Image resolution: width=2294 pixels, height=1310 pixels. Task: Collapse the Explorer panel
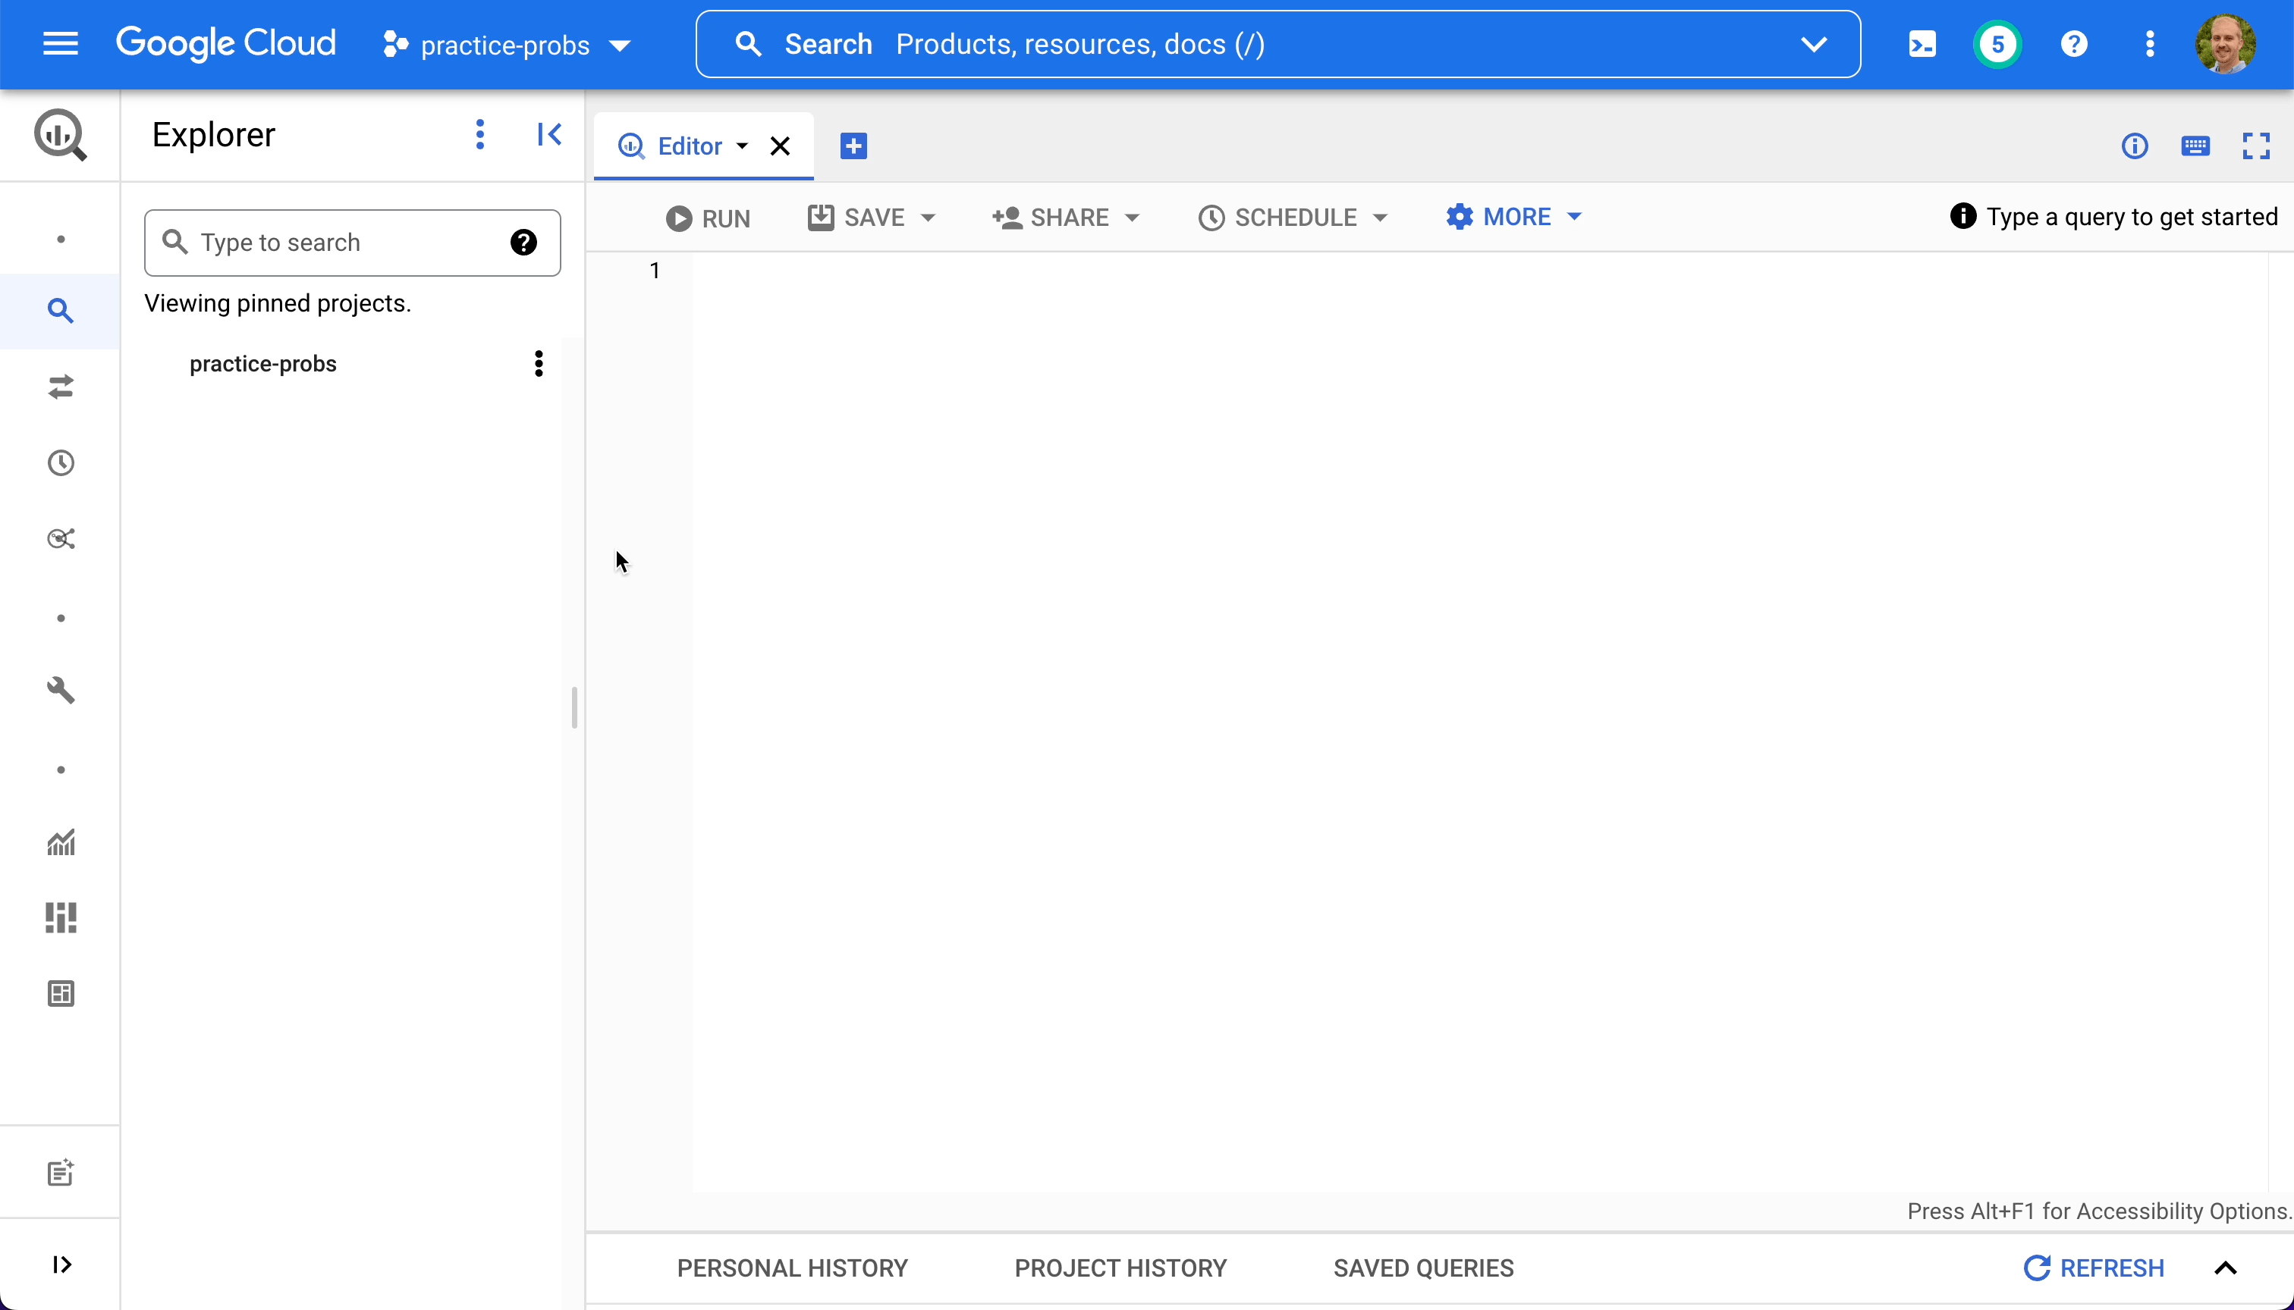click(548, 134)
